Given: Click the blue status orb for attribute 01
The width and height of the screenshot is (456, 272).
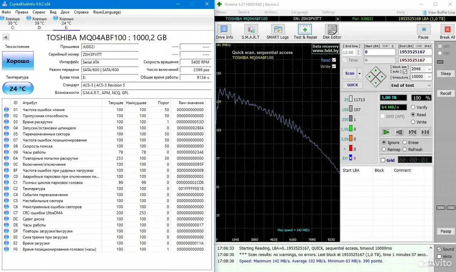Looking at the screenshot, I should pos(6,110).
